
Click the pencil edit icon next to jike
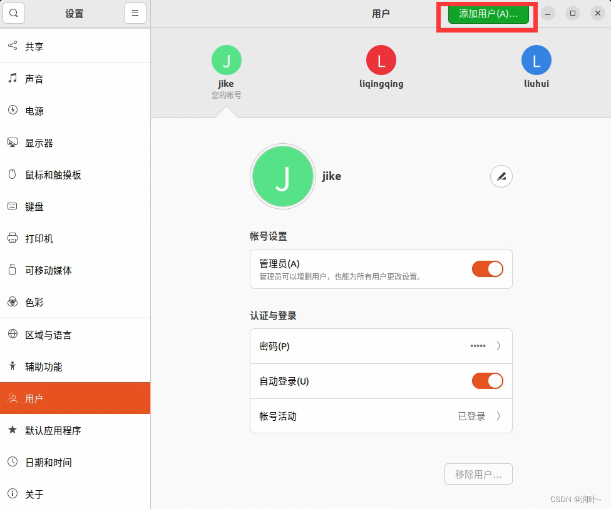pyautogui.click(x=501, y=177)
